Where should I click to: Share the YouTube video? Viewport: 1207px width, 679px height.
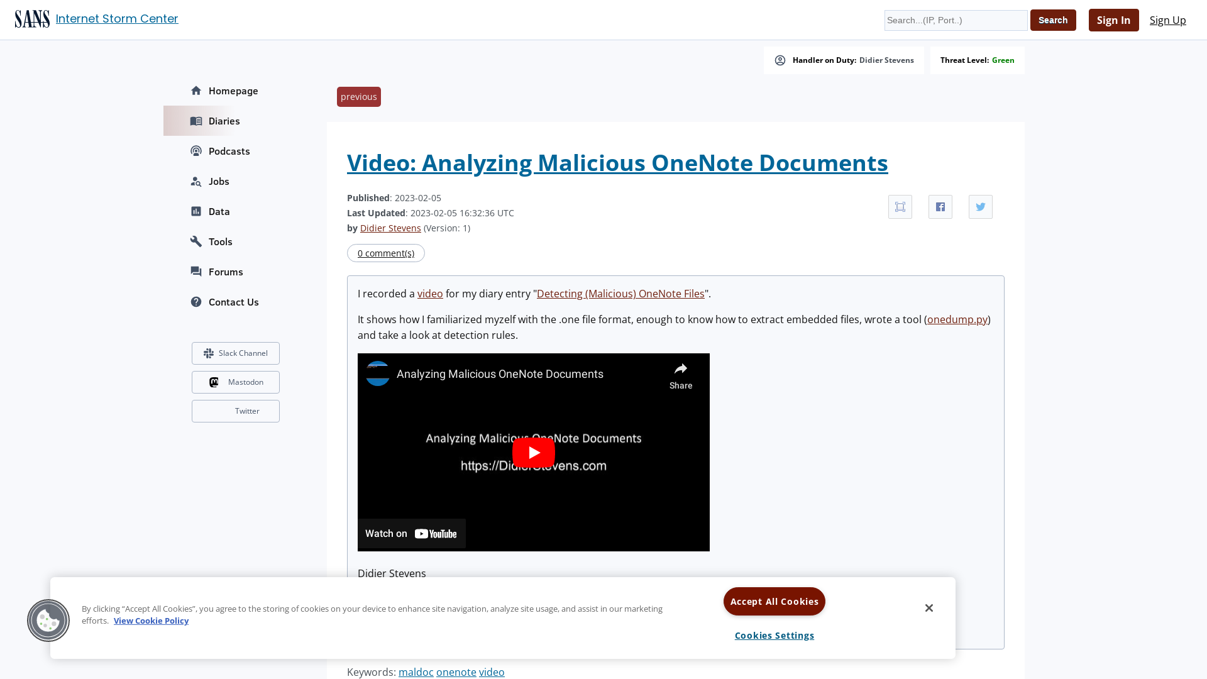click(x=681, y=376)
